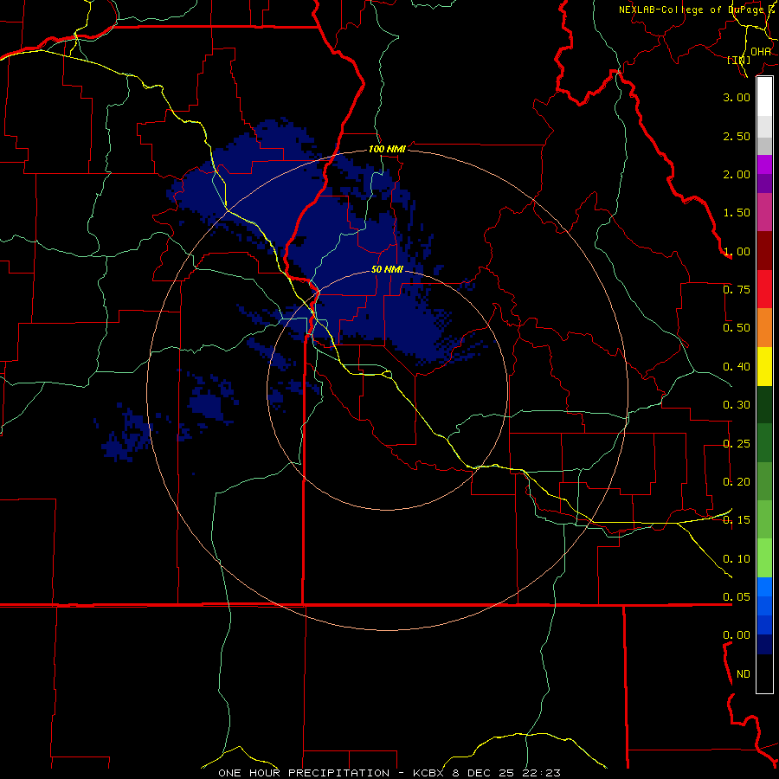Viewport: 779px width, 779px height.
Task: Click the 1.50 legend value
Action: pyautogui.click(x=737, y=213)
